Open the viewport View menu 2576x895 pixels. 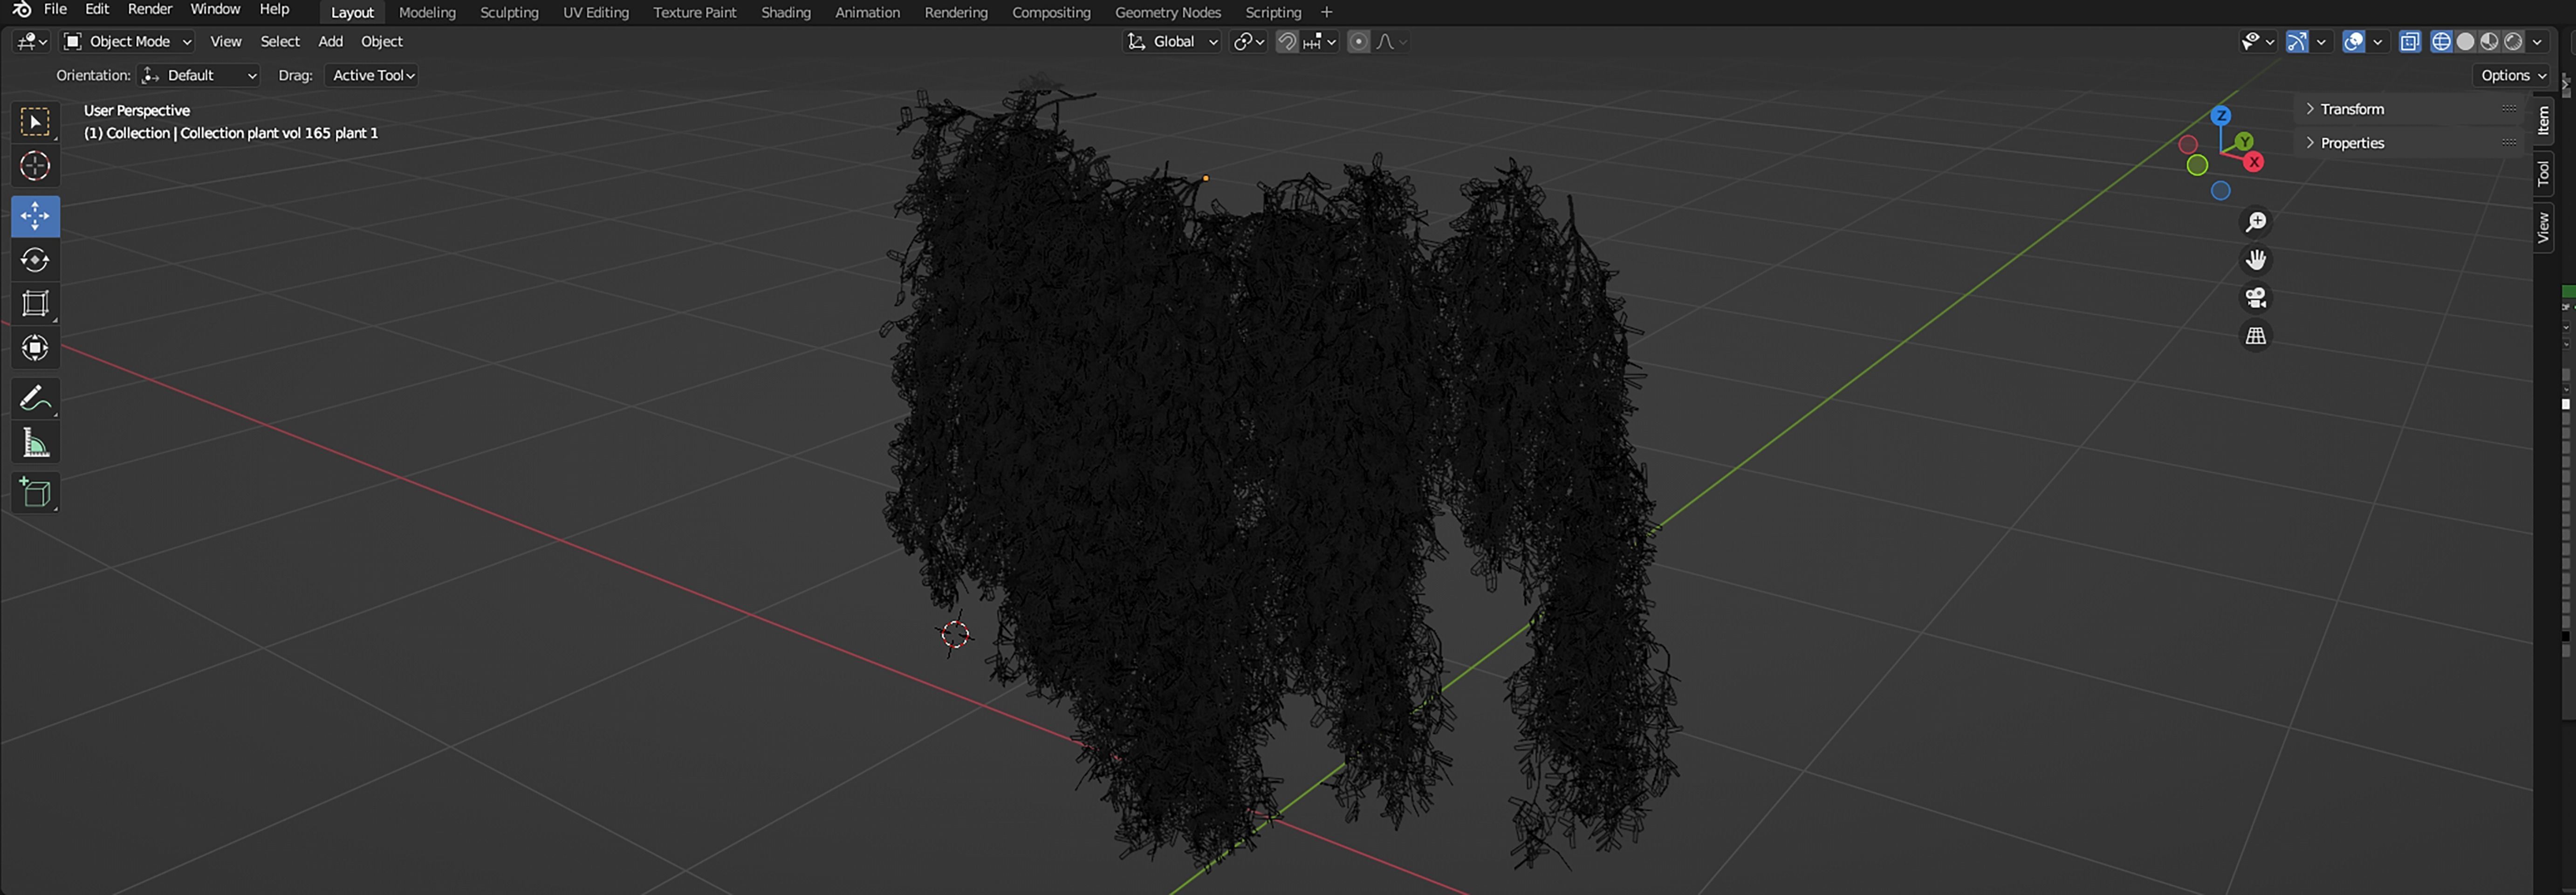(225, 41)
